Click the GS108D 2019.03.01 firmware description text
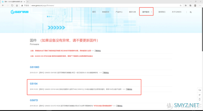Image resolution: width=203 pixels, height=111 pixels. point(64,73)
